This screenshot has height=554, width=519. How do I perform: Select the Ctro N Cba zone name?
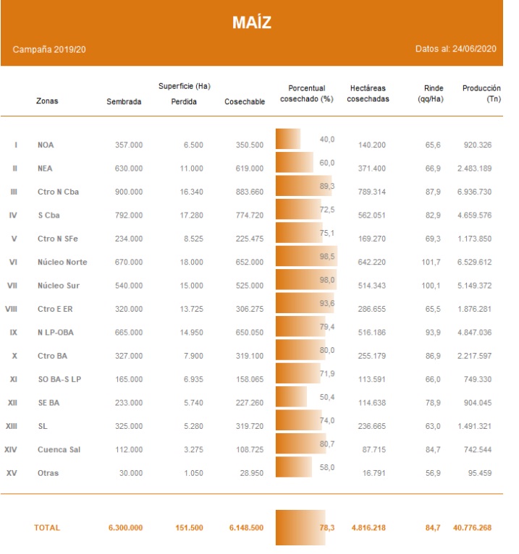59,192
